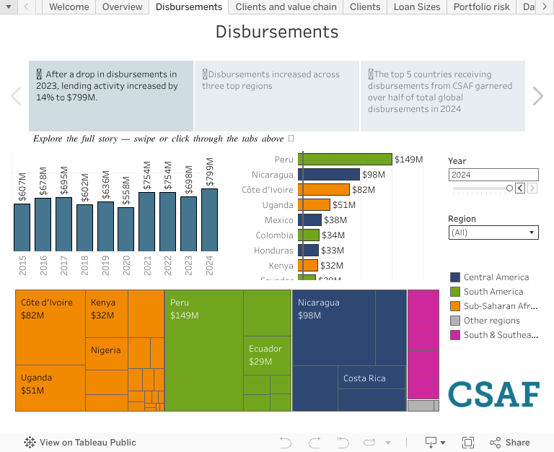
Task: Select story caption about top three regions
Action: coord(276,96)
